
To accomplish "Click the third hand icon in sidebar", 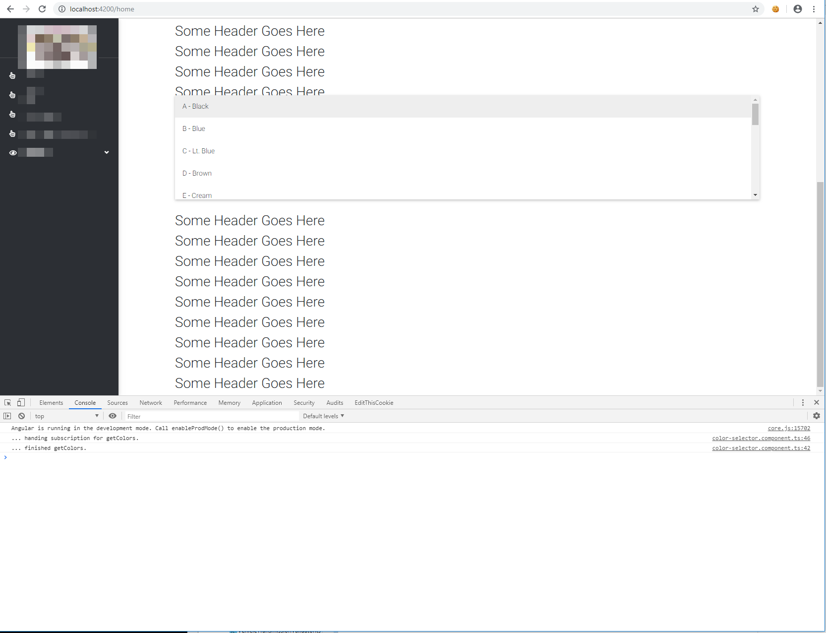I will (12, 114).
